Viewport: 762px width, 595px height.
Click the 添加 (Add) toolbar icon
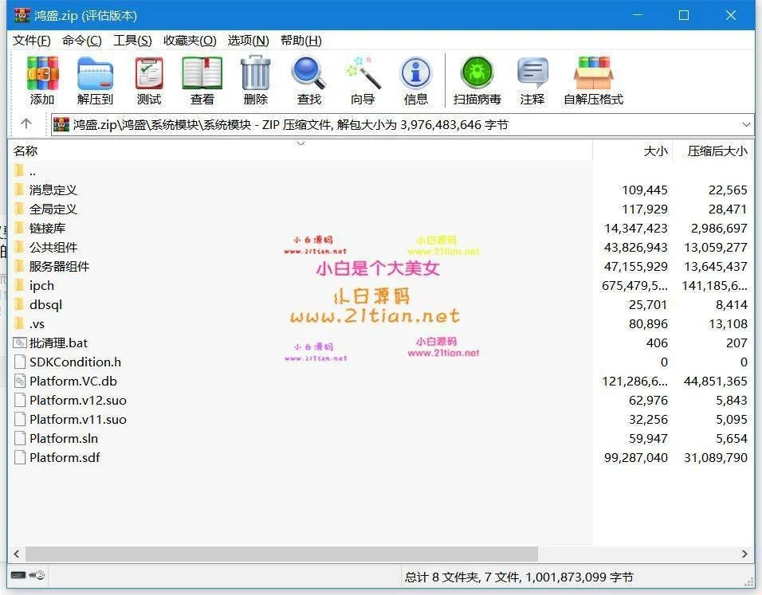click(x=42, y=74)
